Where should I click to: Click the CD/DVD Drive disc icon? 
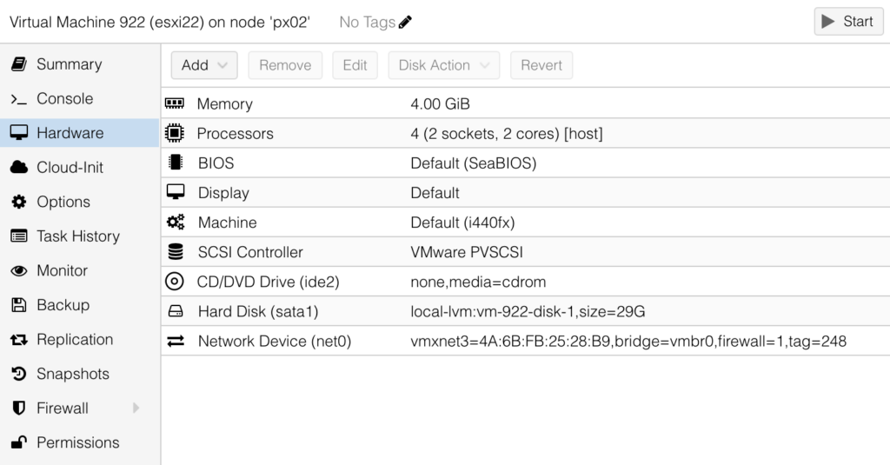click(175, 282)
